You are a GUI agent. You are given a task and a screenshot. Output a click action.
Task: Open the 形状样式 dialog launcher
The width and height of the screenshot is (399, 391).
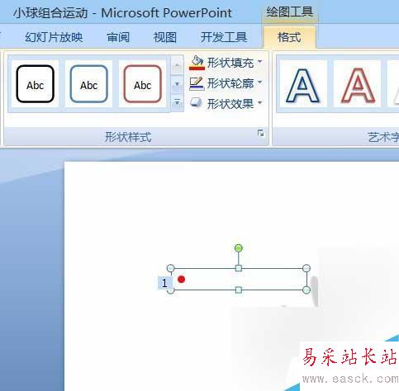pos(260,134)
